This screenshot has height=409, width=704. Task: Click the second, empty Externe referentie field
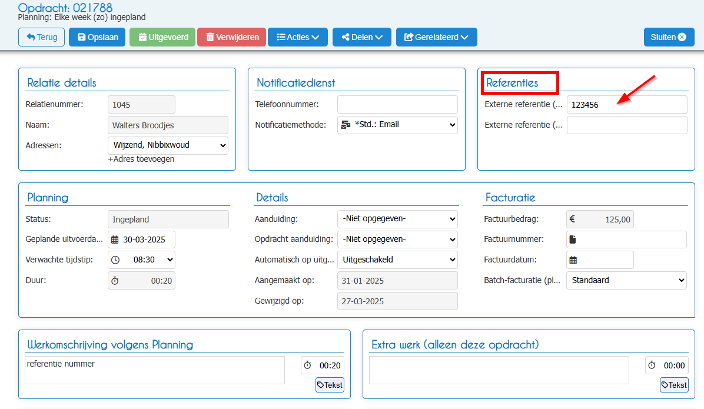click(x=627, y=125)
